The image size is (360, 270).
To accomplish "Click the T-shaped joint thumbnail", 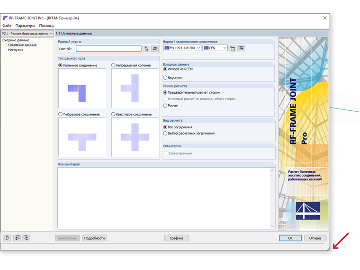I will pyautogui.click(x=82, y=137).
